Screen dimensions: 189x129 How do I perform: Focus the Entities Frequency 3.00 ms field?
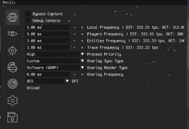tap(47, 41)
